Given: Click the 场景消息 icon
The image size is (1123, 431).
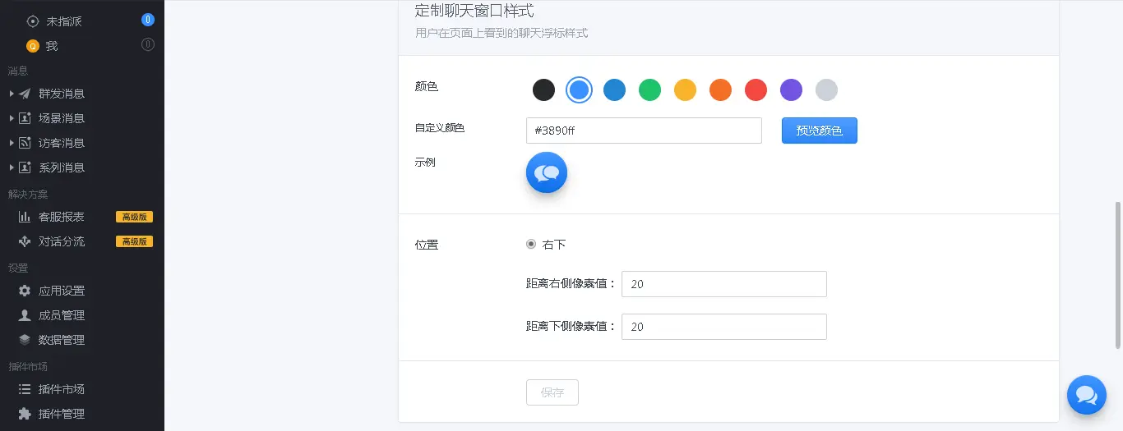Looking at the screenshot, I should point(25,118).
